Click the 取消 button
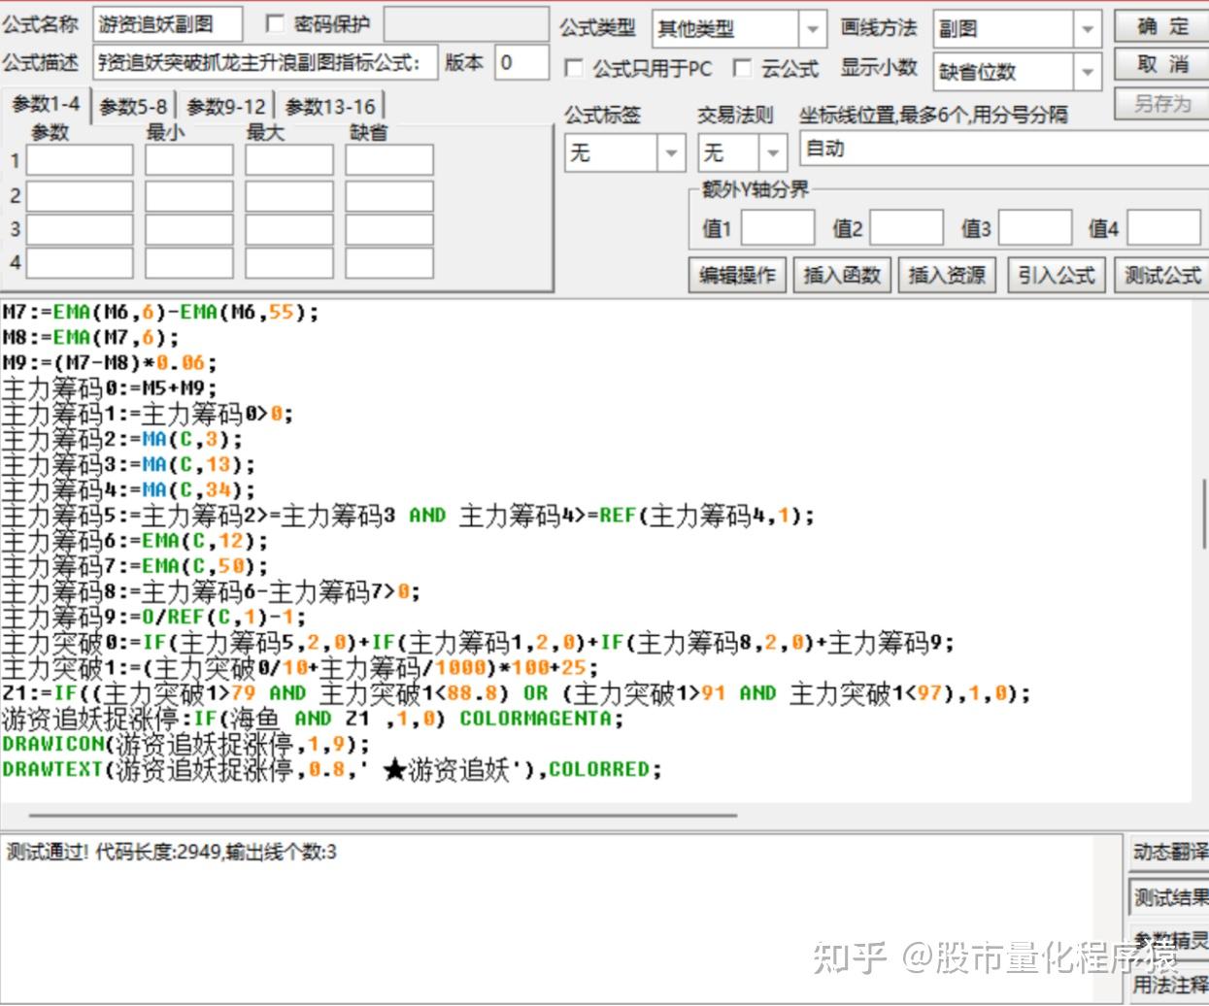1209x1006 pixels. (1161, 64)
